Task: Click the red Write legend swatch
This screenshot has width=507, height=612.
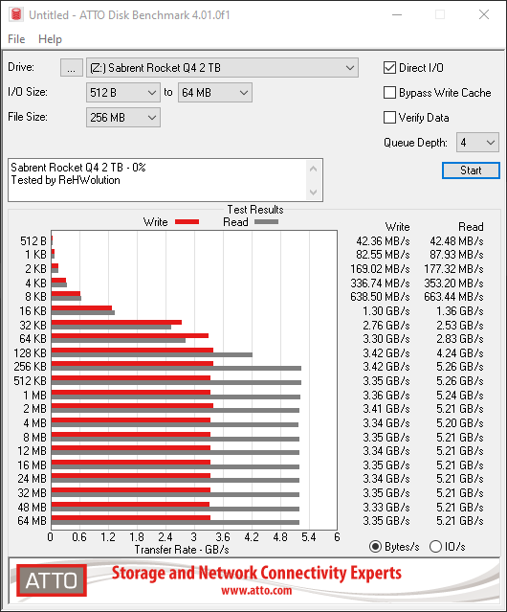Action: (187, 222)
